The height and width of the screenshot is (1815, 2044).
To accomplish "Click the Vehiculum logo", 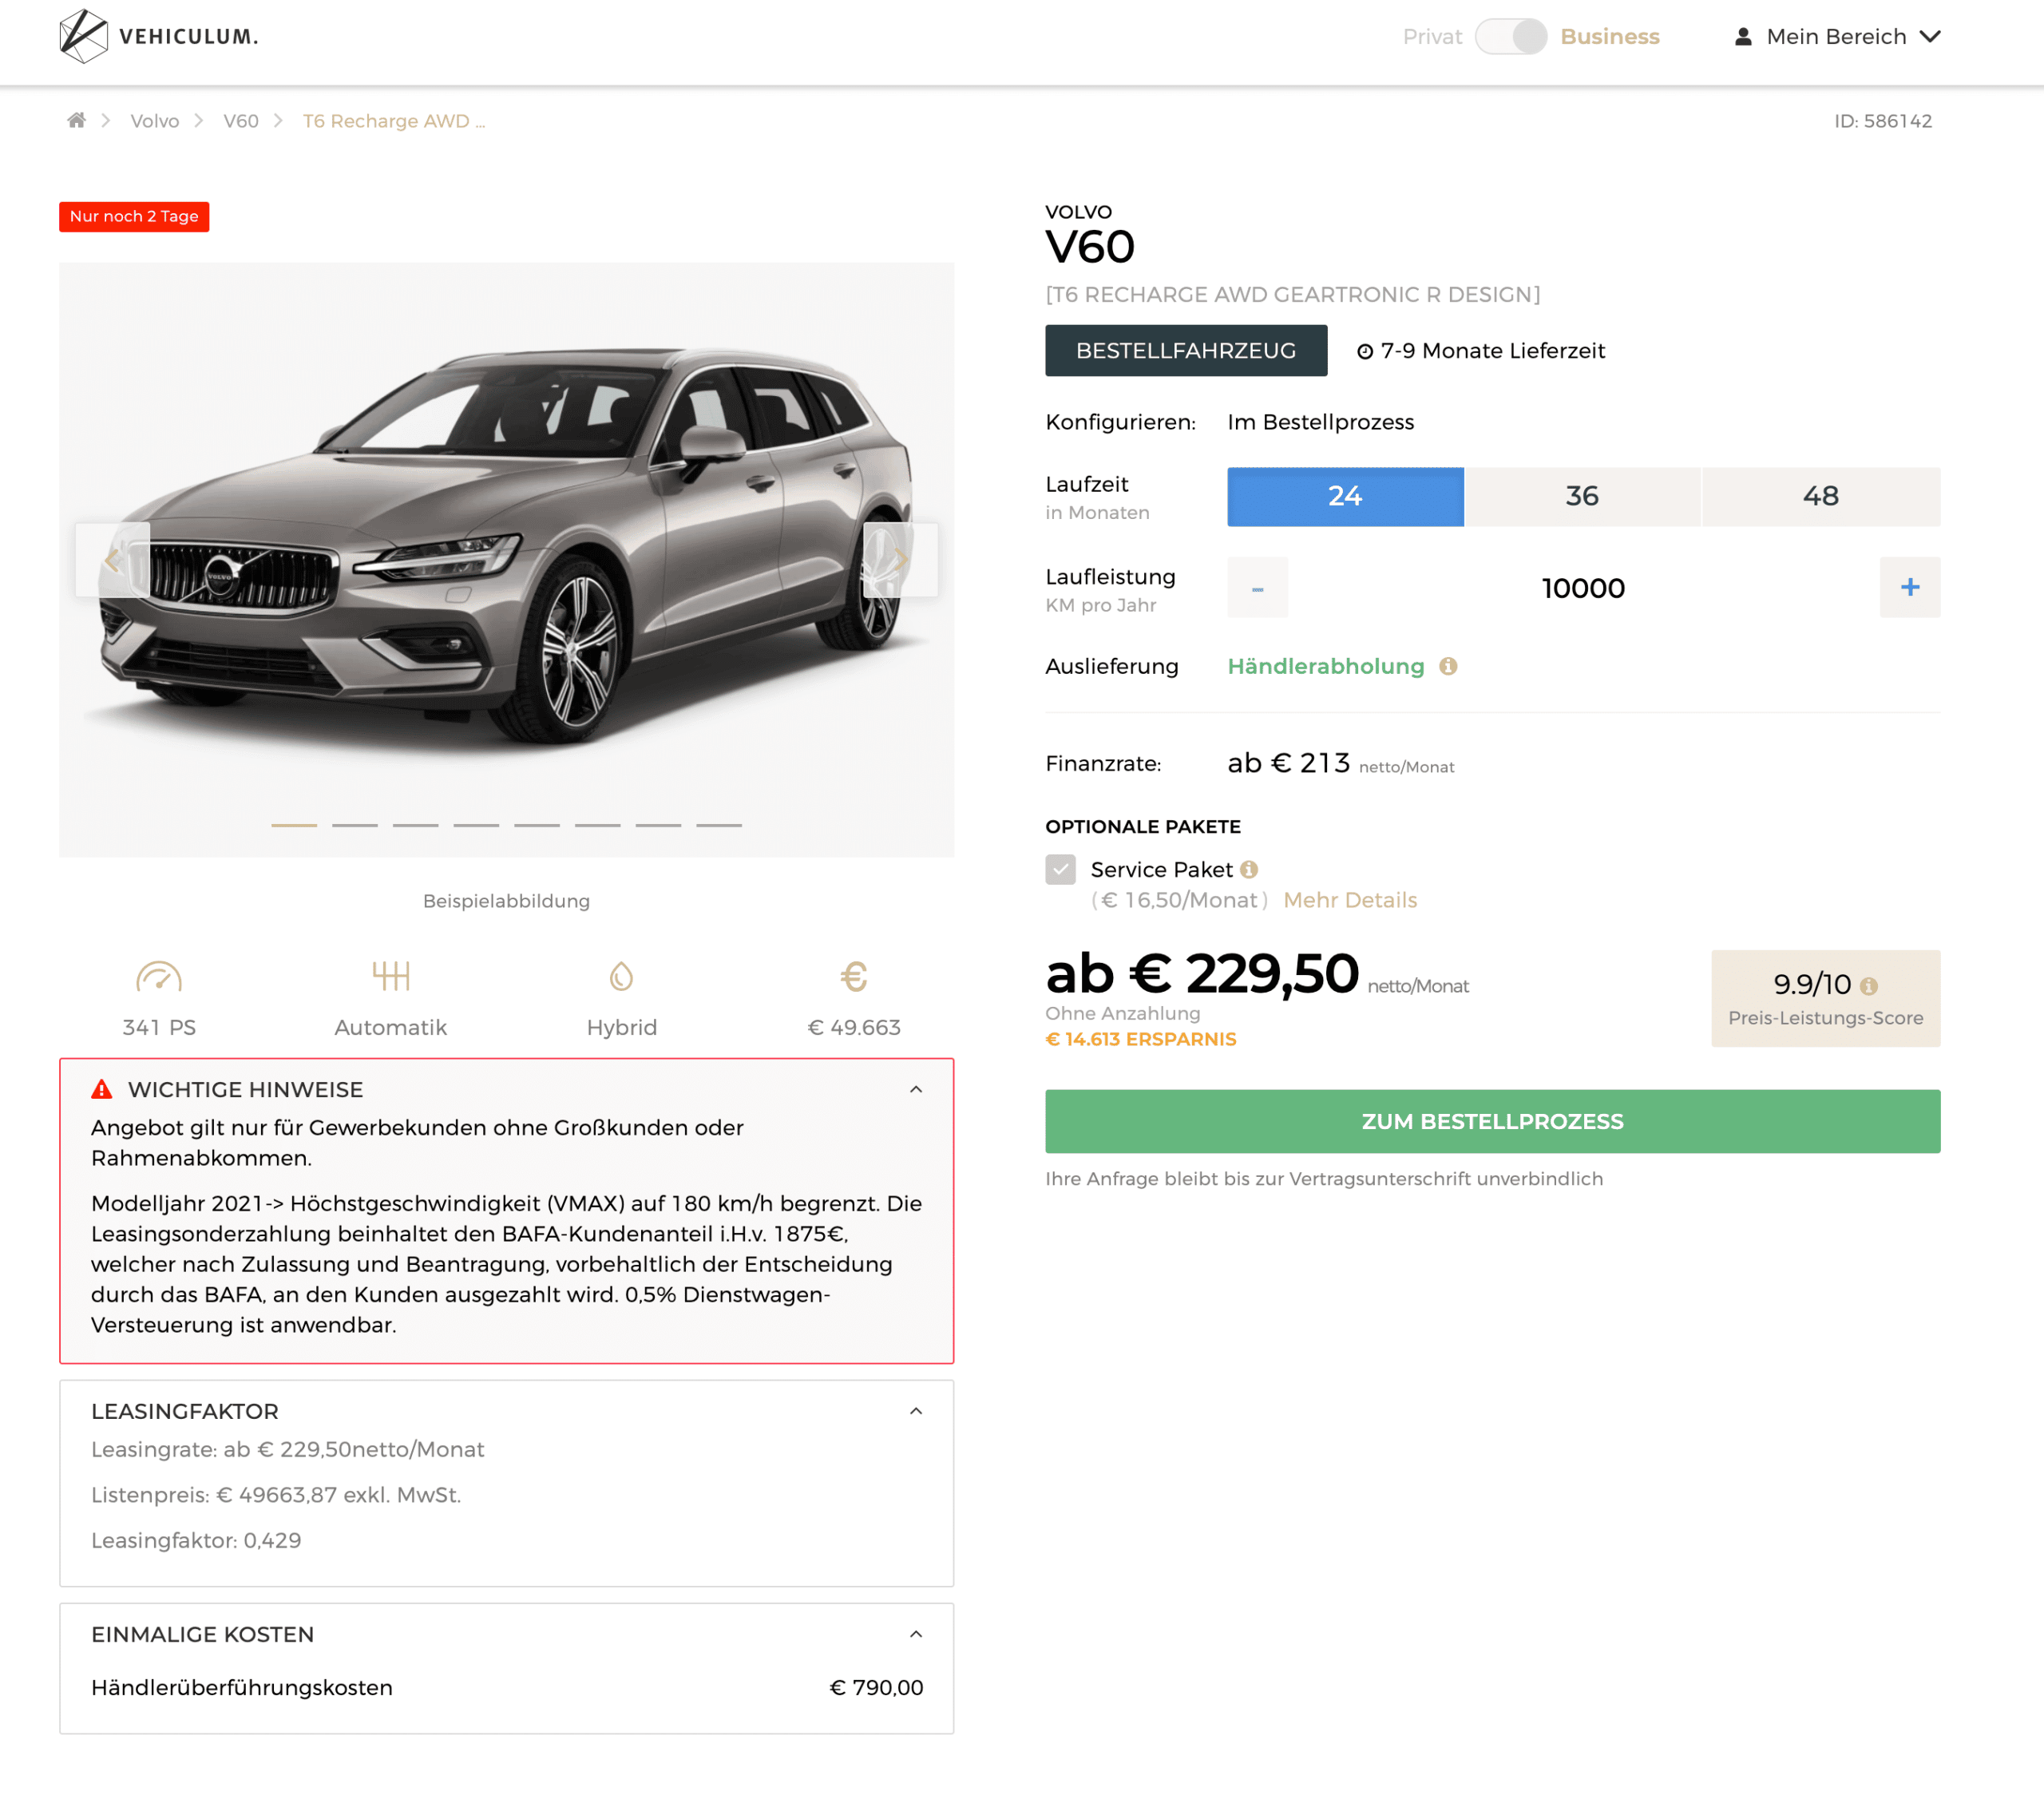I will pyautogui.click(x=159, y=36).
